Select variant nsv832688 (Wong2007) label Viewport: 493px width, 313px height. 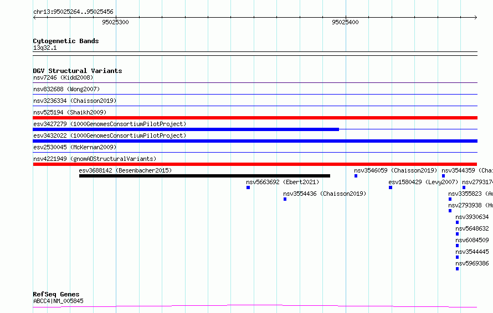click(x=66, y=89)
